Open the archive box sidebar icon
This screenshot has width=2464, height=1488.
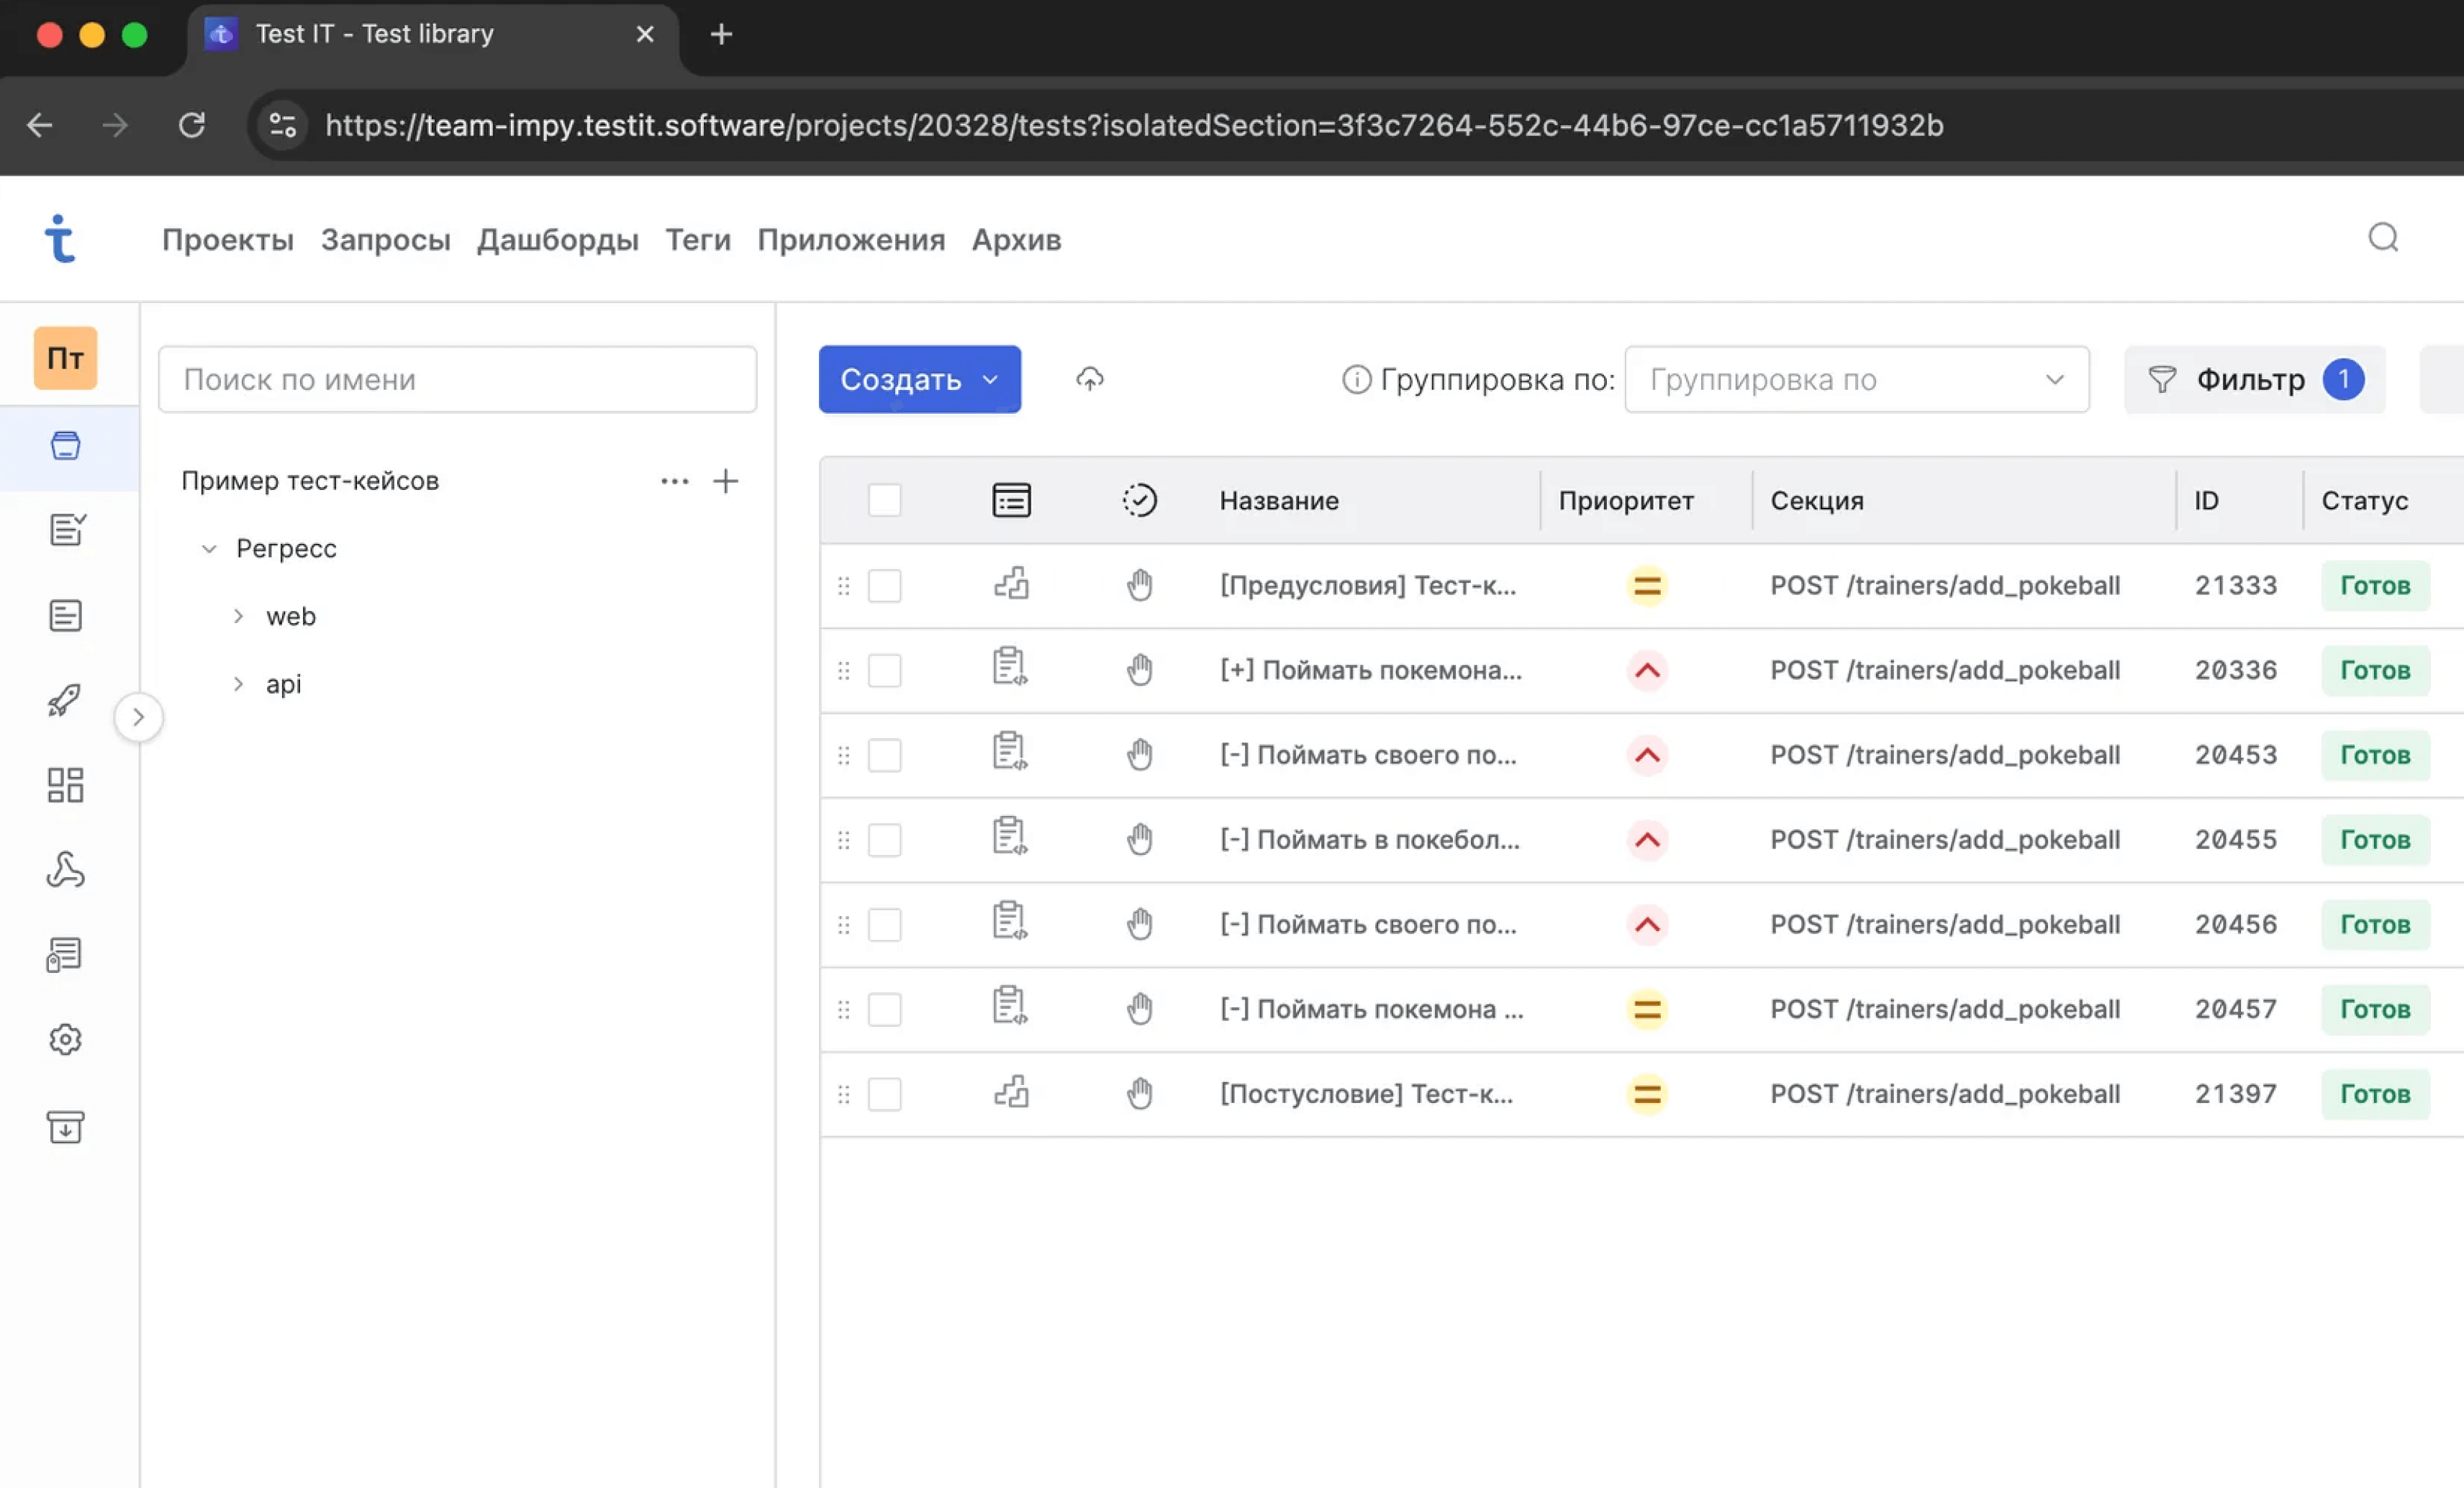65,1127
